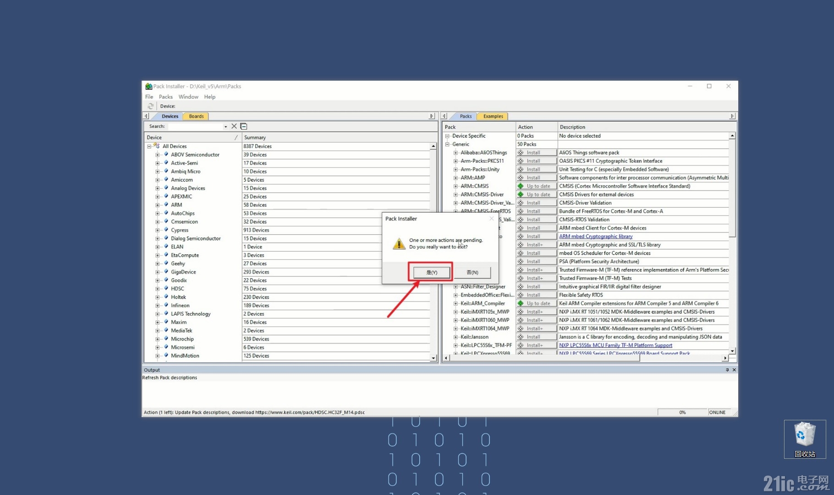Screen dimensions: 834x495
Task: Open the ARM mbed Cryptographic library link
Action: click(x=596, y=236)
